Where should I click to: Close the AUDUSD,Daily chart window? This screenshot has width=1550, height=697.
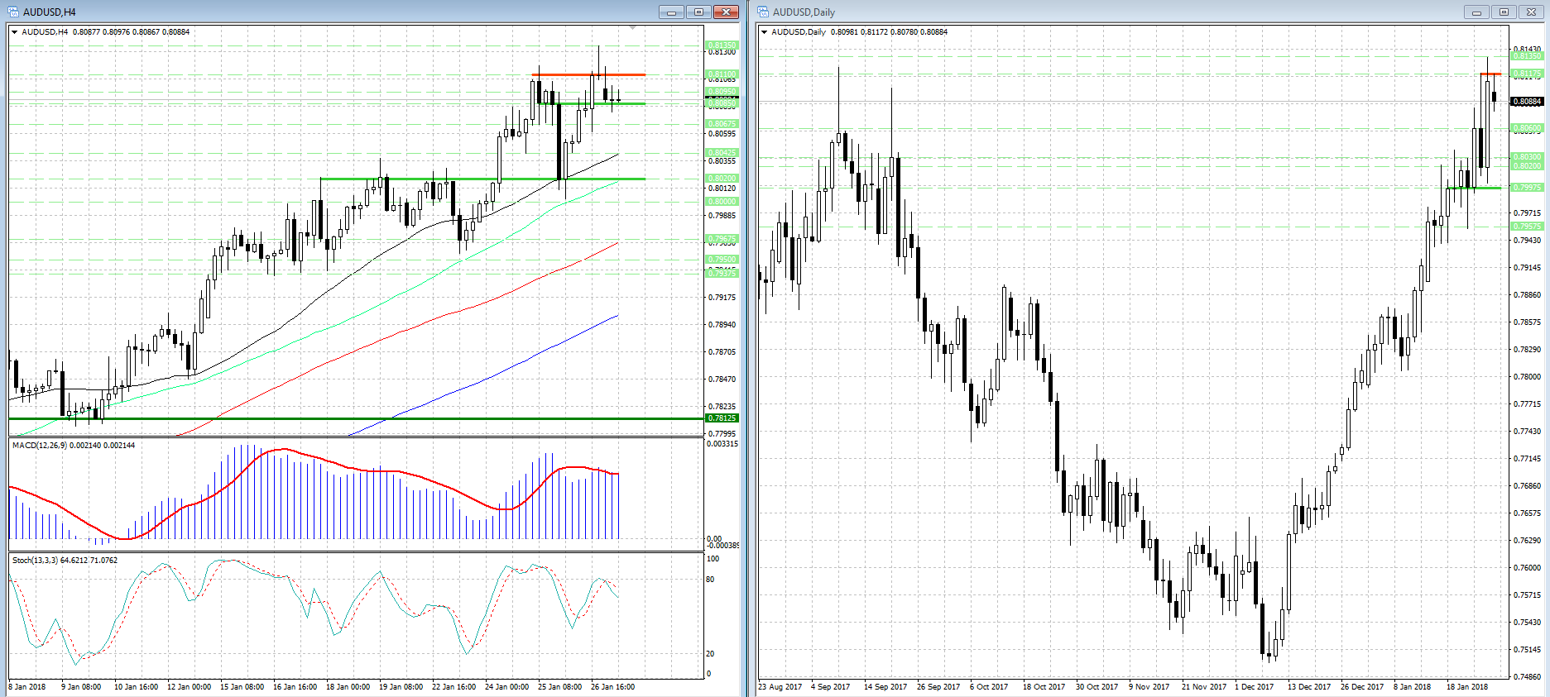(1531, 12)
